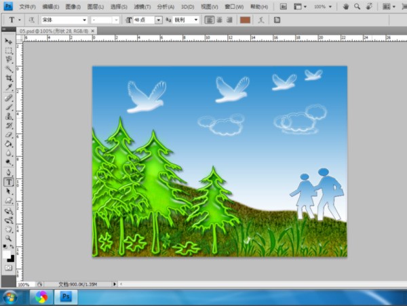407x306 pixels.
Task: Open the character panel from the options bar
Action: (x=277, y=20)
